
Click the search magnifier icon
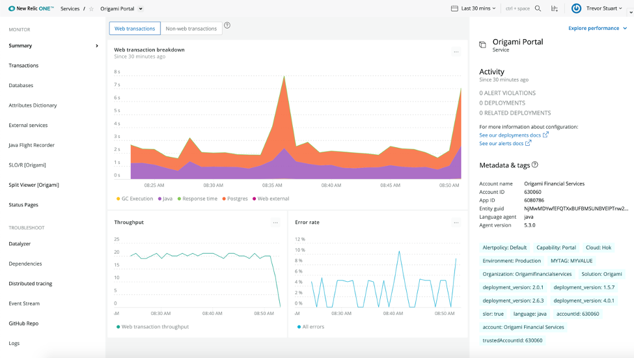point(538,8)
